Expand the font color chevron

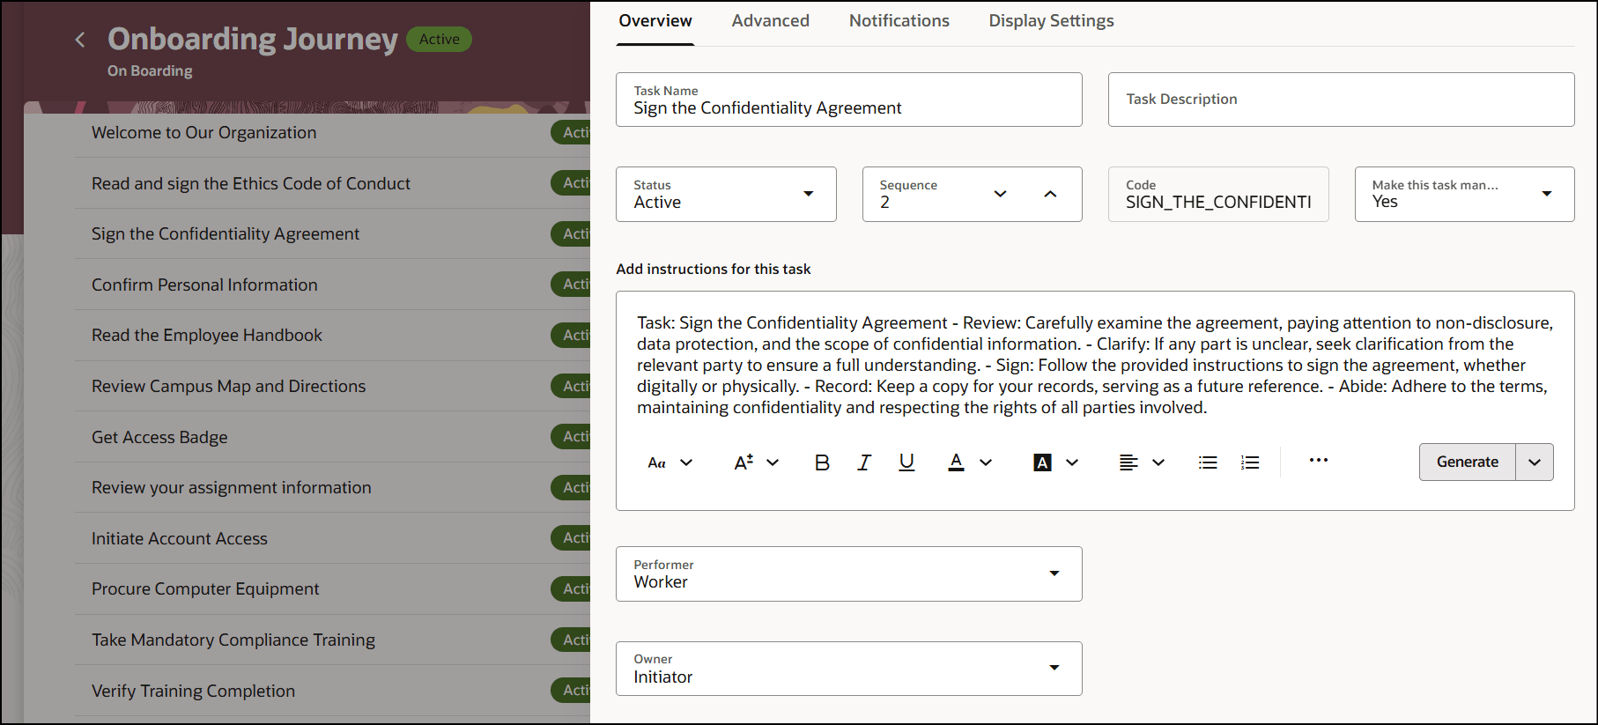point(986,462)
